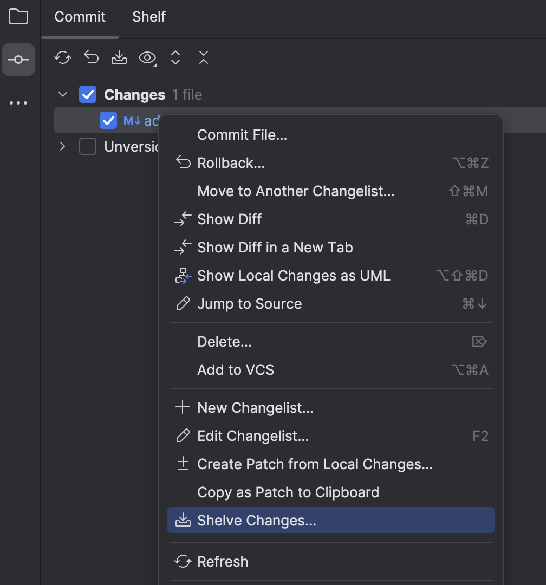Open the Project folder sidebar icon

18,17
